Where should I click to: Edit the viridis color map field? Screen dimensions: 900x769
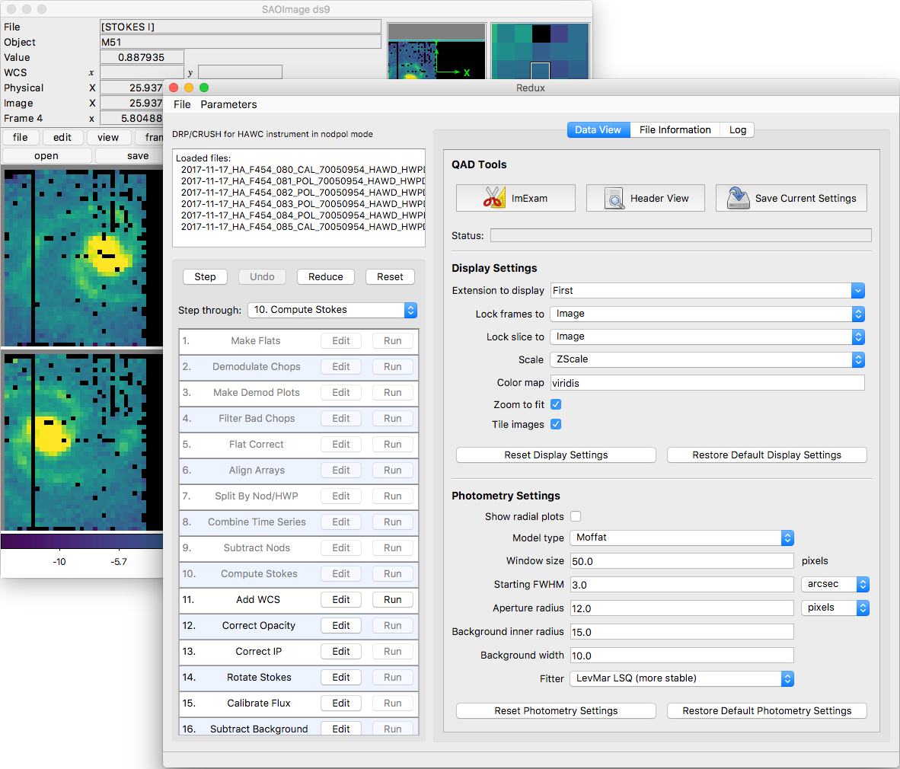[x=707, y=382]
